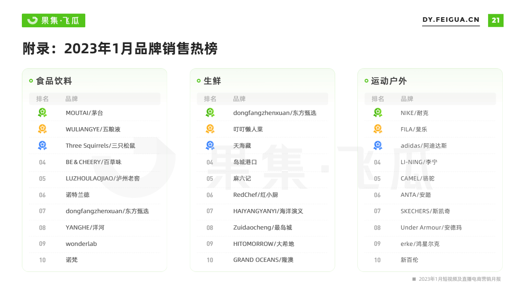Click WULIANGYE/五粮液 brand row
Image resolution: width=525 pixels, height=295 pixels.
tap(95, 129)
